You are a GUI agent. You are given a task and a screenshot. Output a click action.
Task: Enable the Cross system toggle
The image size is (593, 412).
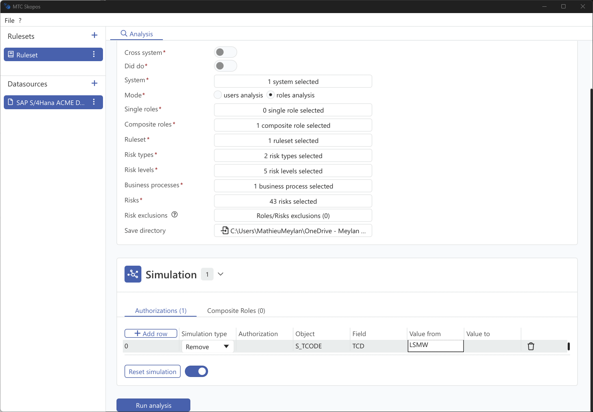[225, 52]
